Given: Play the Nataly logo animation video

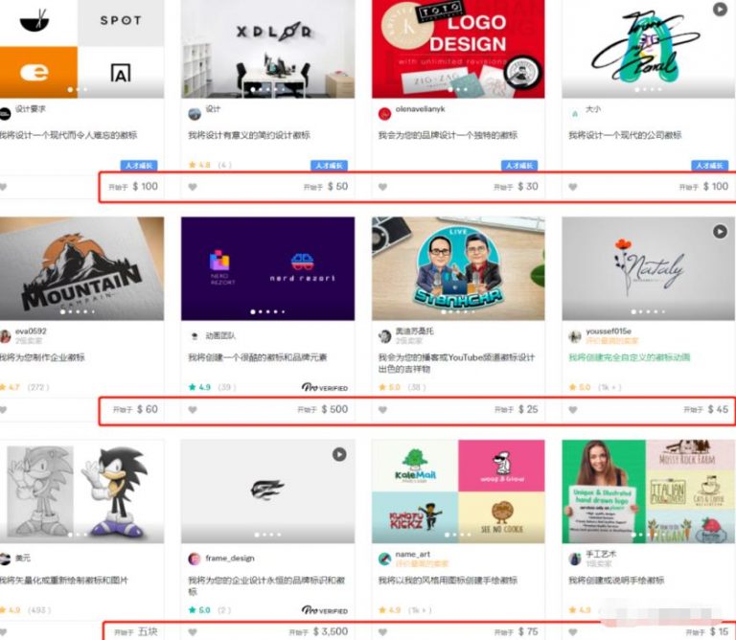Looking at the screenshot, I should (720, 232).
